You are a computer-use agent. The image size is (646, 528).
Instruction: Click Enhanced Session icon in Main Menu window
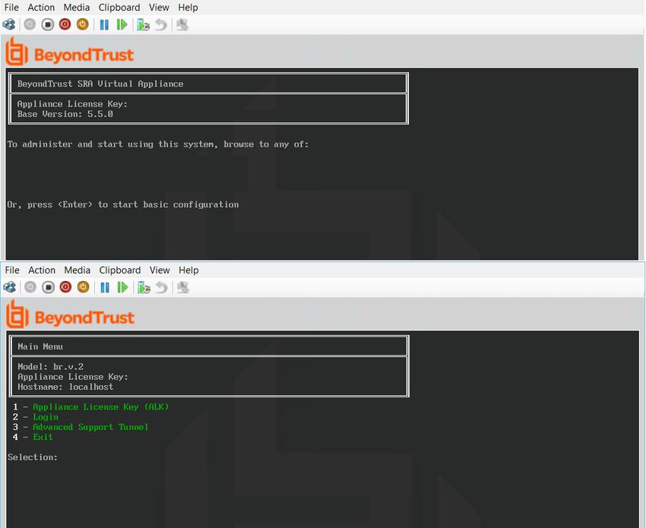[182, 287]
